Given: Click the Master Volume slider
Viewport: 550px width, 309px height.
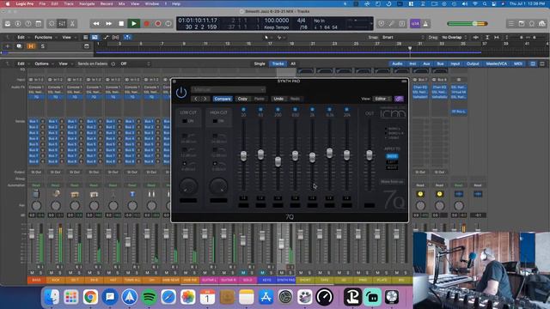Looking at the screenshot, I should pyautogui.click(x=467, y=24).
